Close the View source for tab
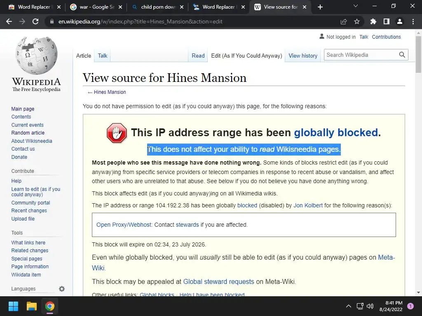 [x=305, y=7]
